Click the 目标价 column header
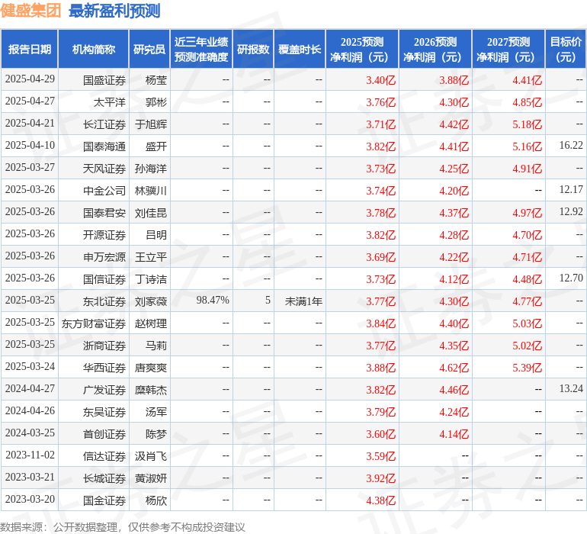 click(566, 49)
